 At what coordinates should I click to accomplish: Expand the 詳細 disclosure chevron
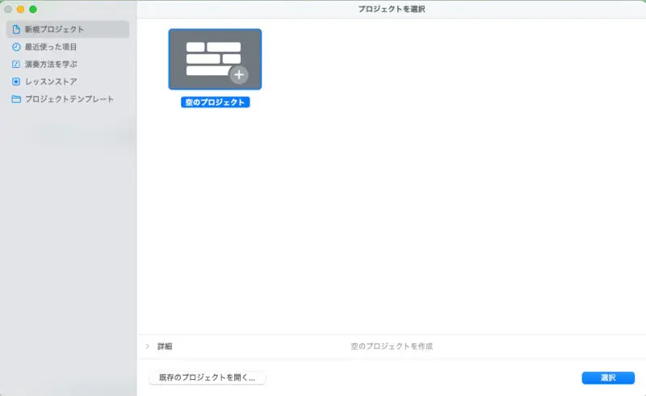pyautogui.click(x=148, y=346)
